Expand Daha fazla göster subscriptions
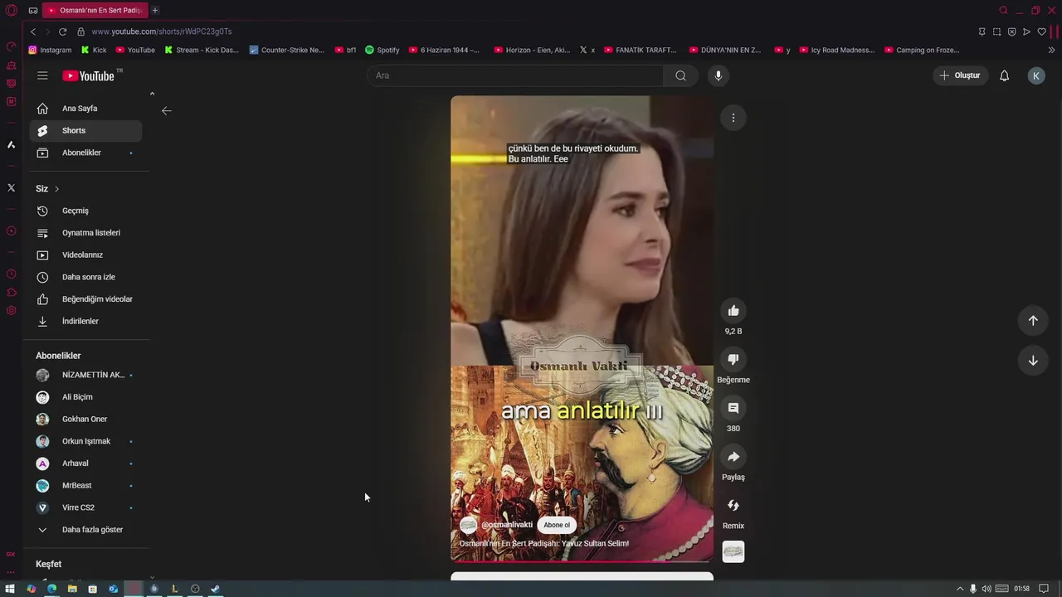1062x597 pixels. (x=85, y=530)
